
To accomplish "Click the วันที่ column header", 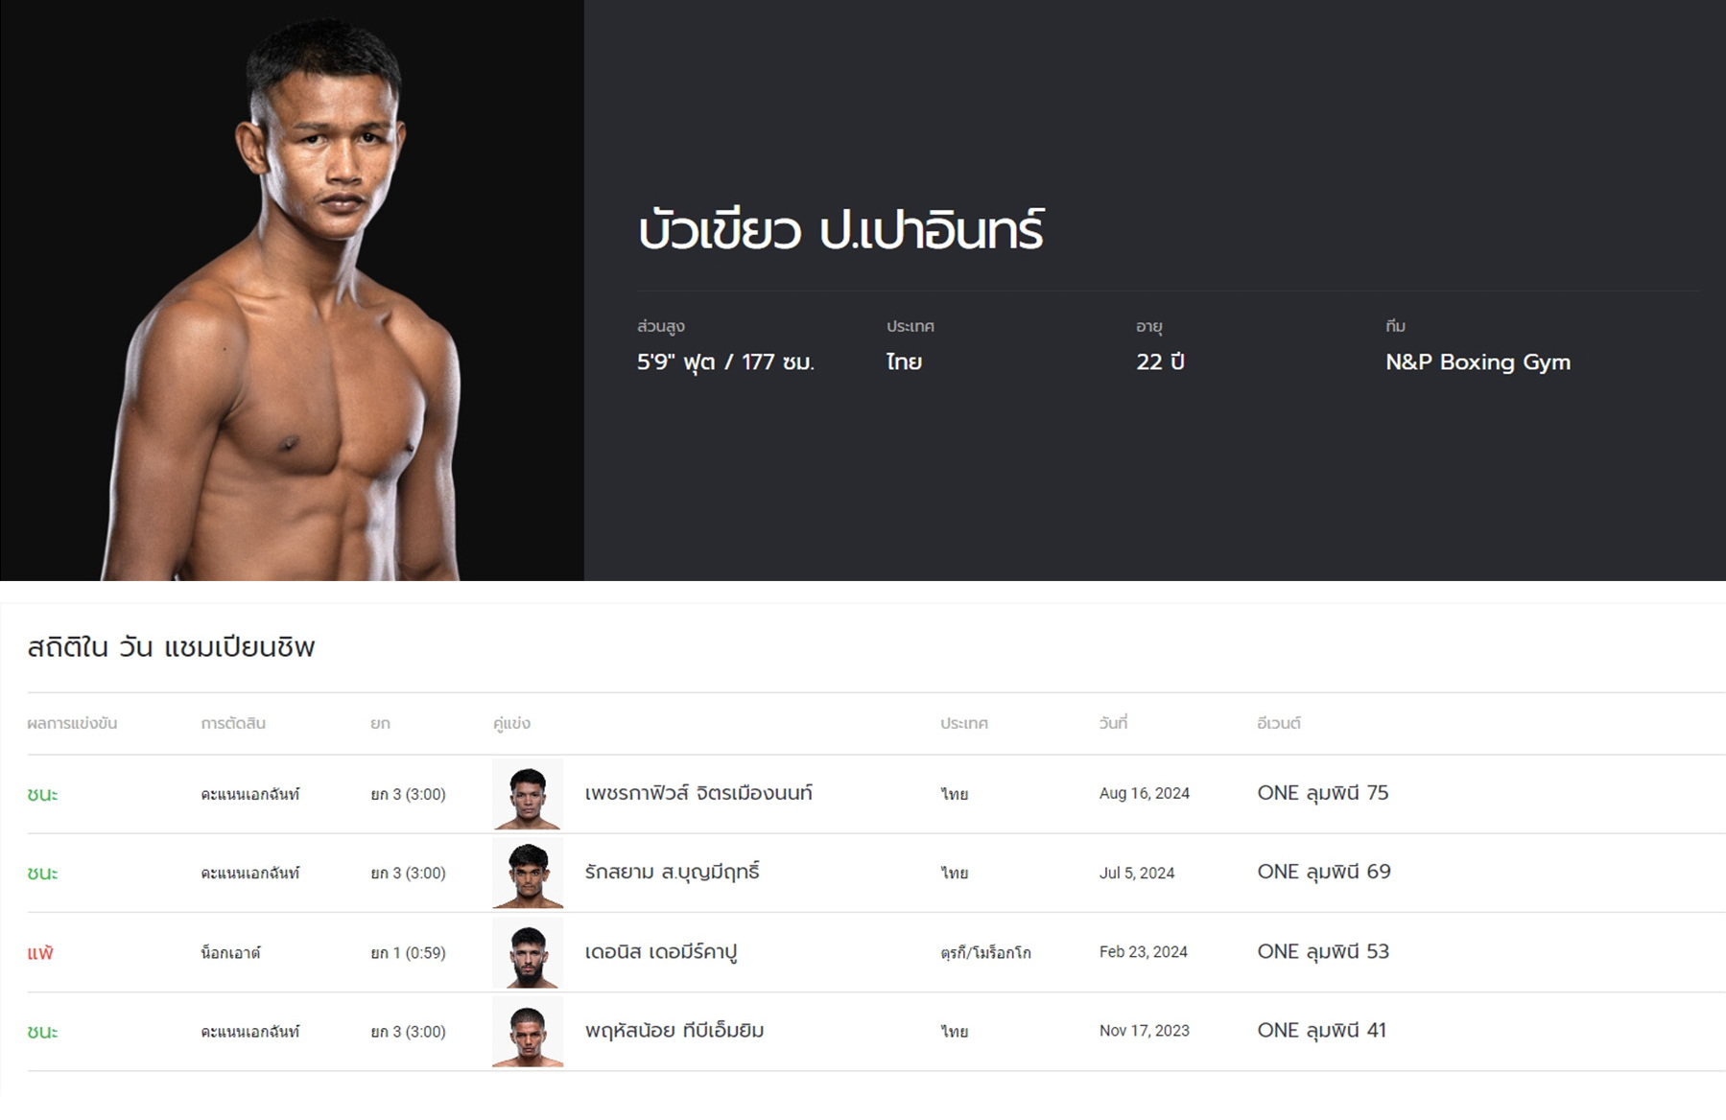I will [x=1113, y=723].
